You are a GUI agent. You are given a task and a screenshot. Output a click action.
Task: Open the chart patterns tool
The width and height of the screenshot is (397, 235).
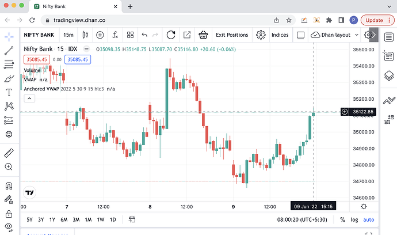[x=9, y=106]
